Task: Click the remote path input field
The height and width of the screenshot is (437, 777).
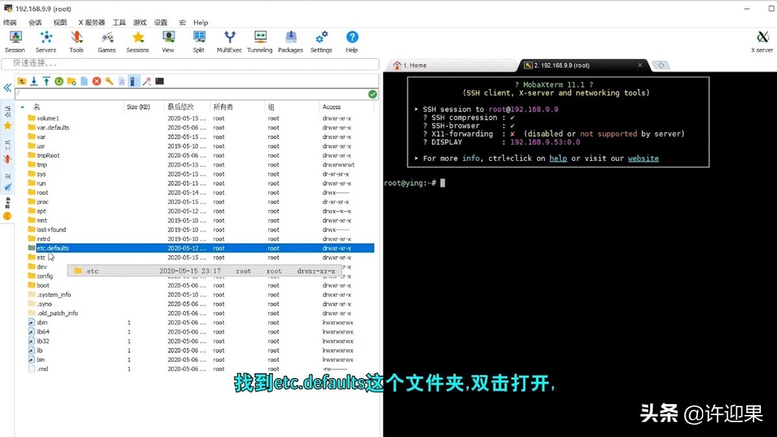Action: (x=190, y=94)
